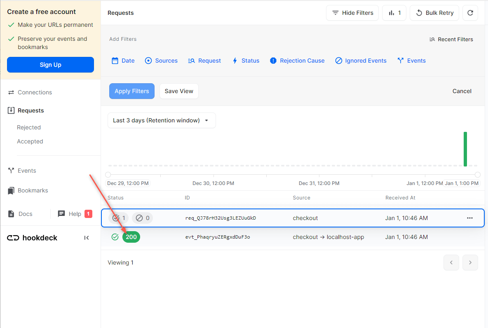This screenshot has width=488, height=328.
Task: Toggle the Ignored Events filter
Action: (361, 61)
